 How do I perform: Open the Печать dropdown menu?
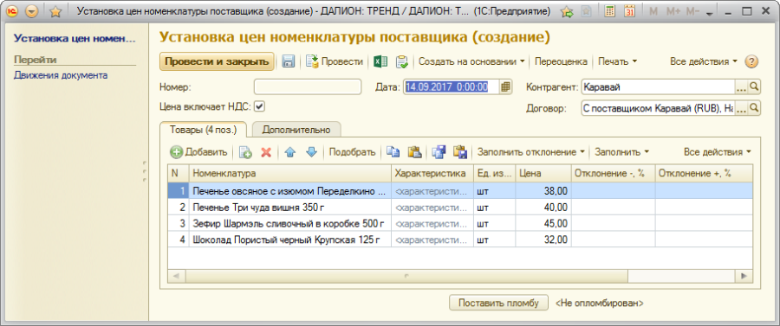(618, 61)
